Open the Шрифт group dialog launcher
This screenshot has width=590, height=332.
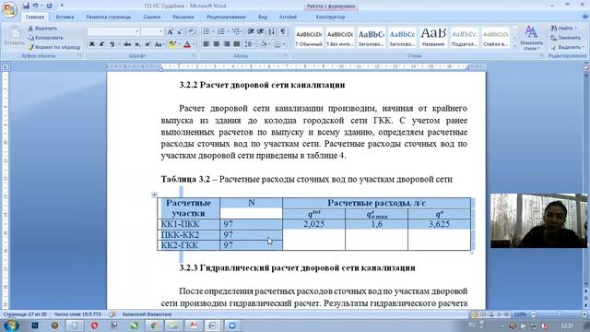[x=195, y=55]
